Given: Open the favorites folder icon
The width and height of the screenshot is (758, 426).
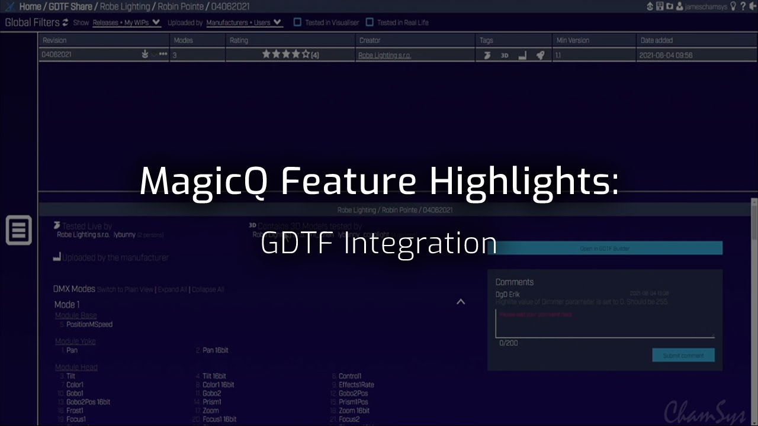Looking at the screenshot, I should [670, 7].
